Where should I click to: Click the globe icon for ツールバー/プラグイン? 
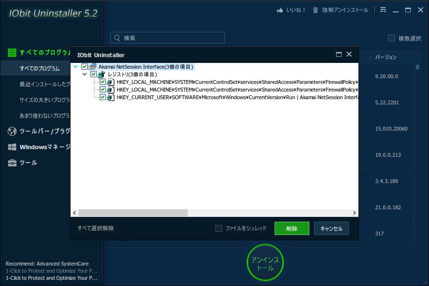[12, 132]
